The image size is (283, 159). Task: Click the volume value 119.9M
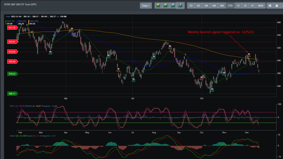click(63, 16)
